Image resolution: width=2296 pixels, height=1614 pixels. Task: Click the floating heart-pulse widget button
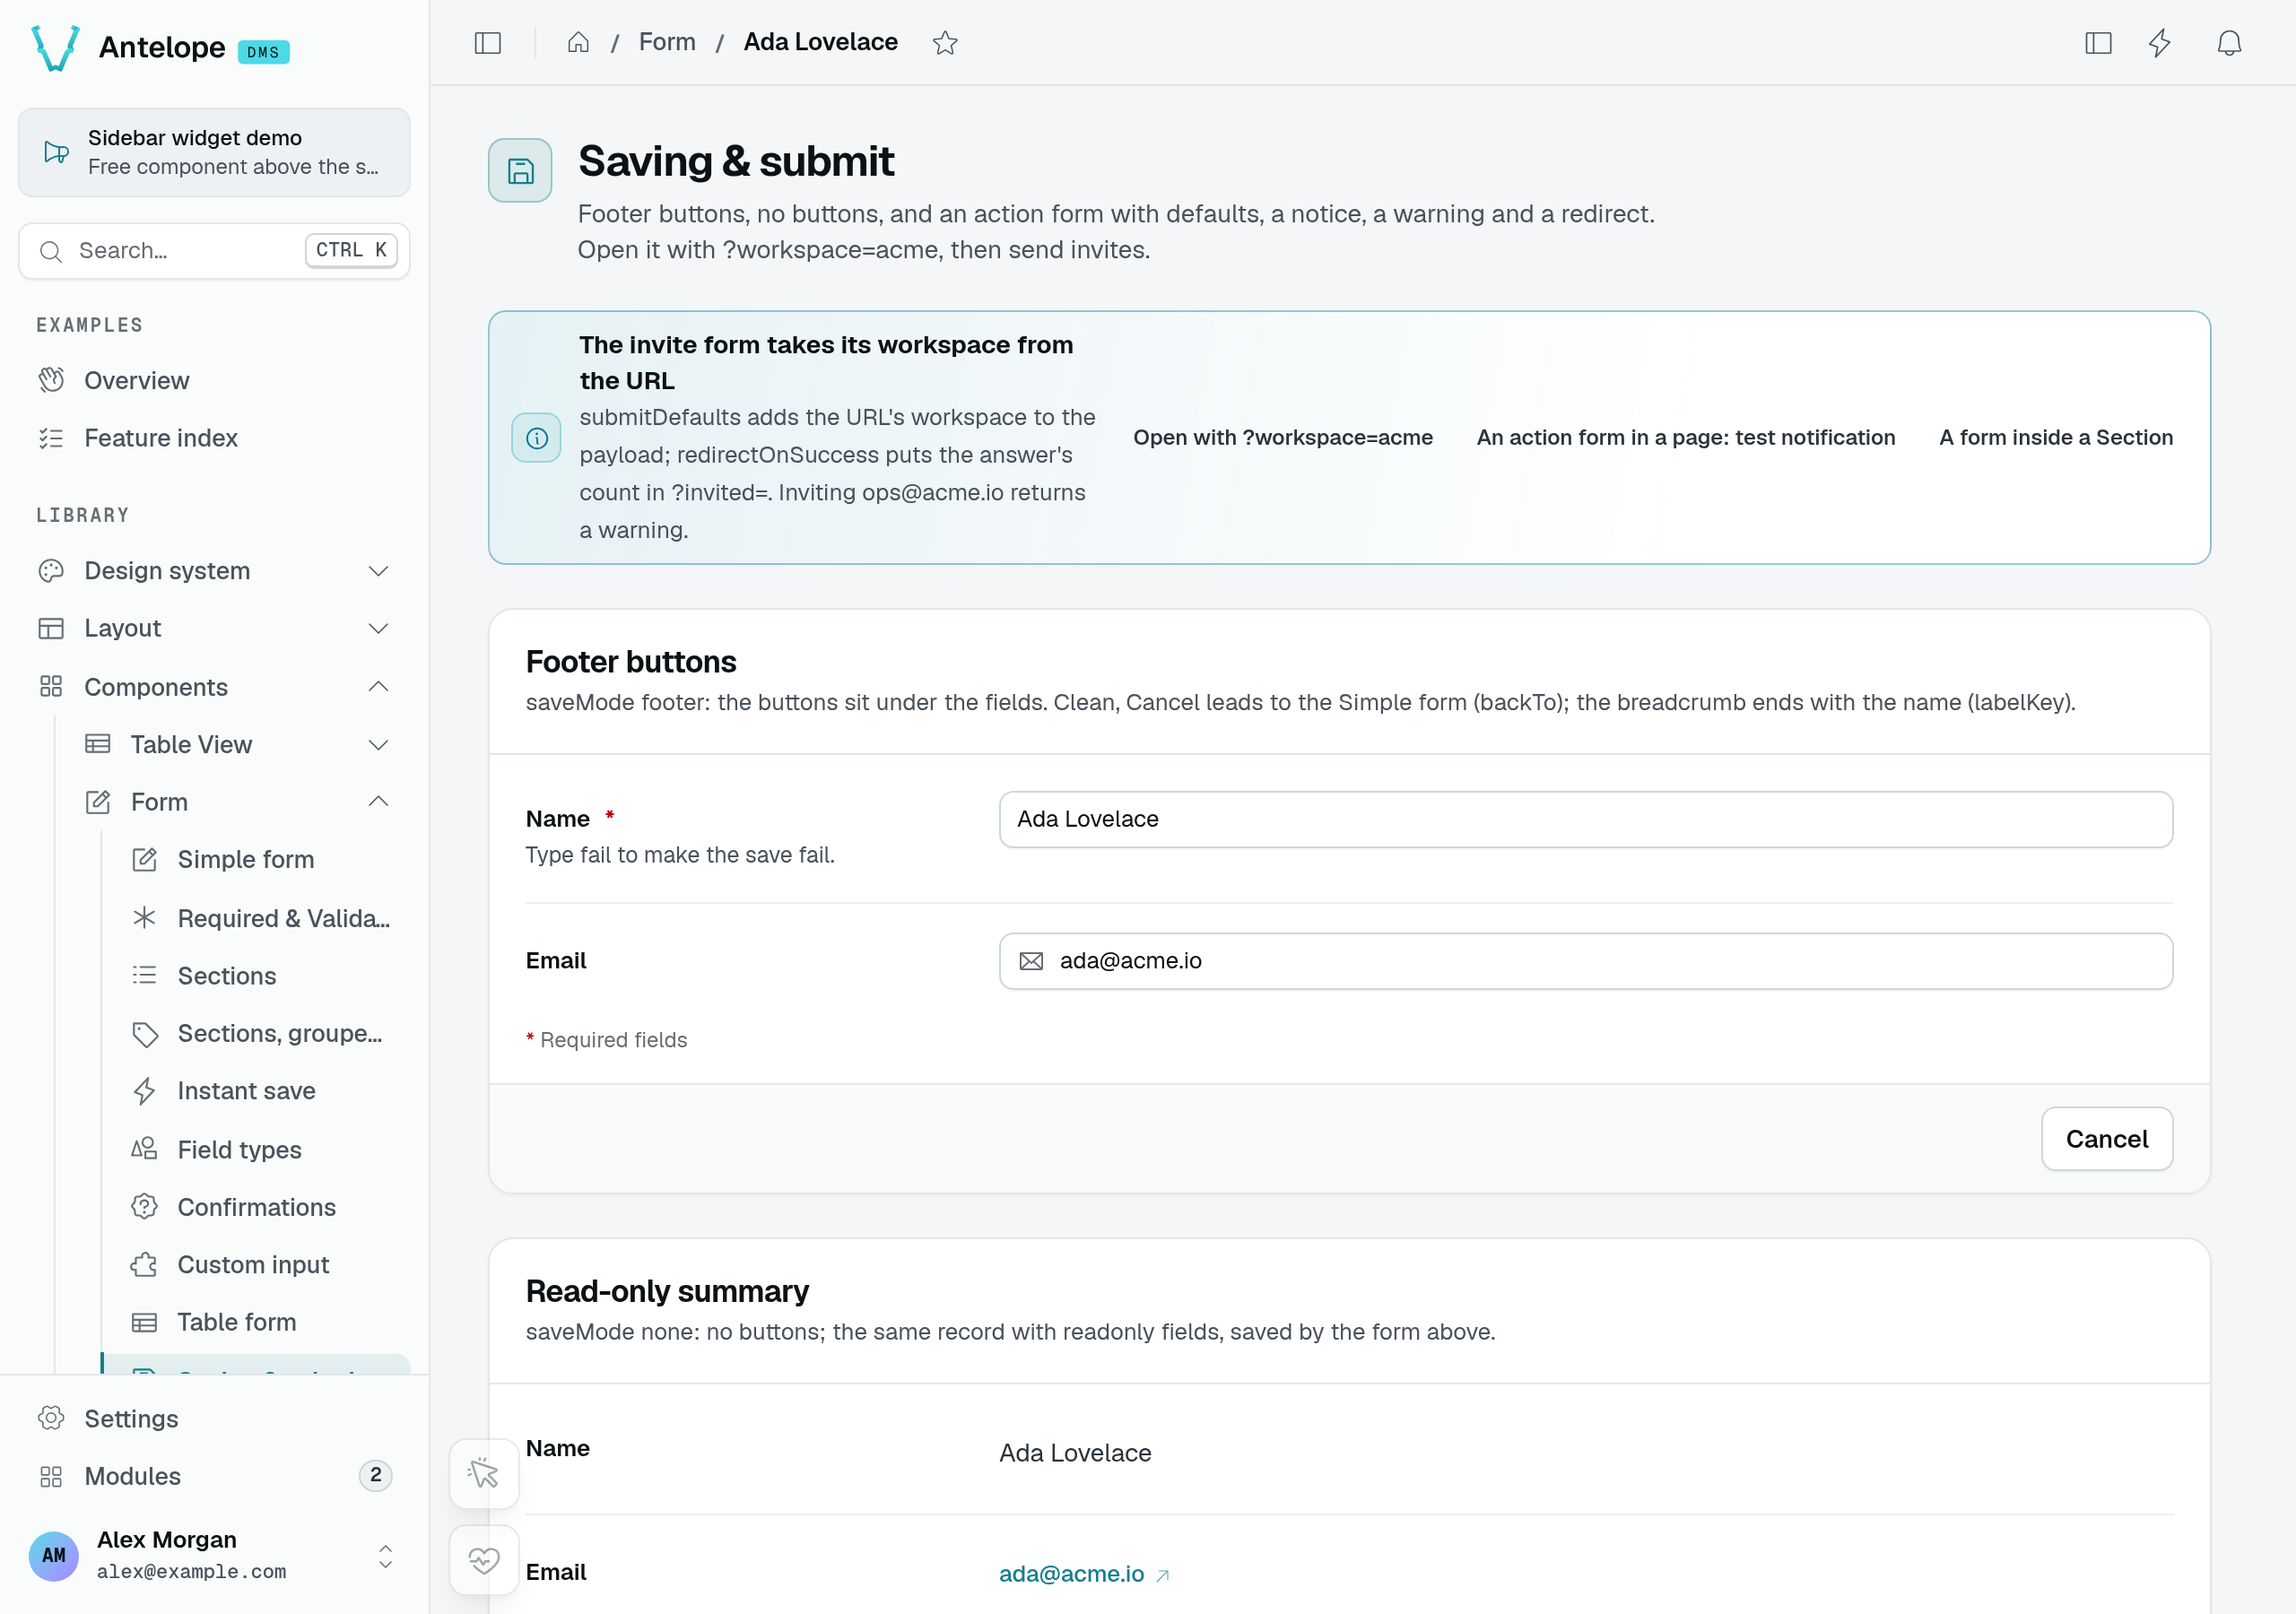pyautogui.click(x=484, y=1560)
